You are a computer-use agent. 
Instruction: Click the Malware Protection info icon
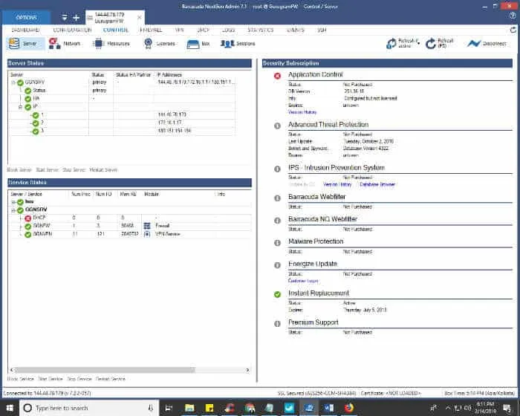click(277, 243)
